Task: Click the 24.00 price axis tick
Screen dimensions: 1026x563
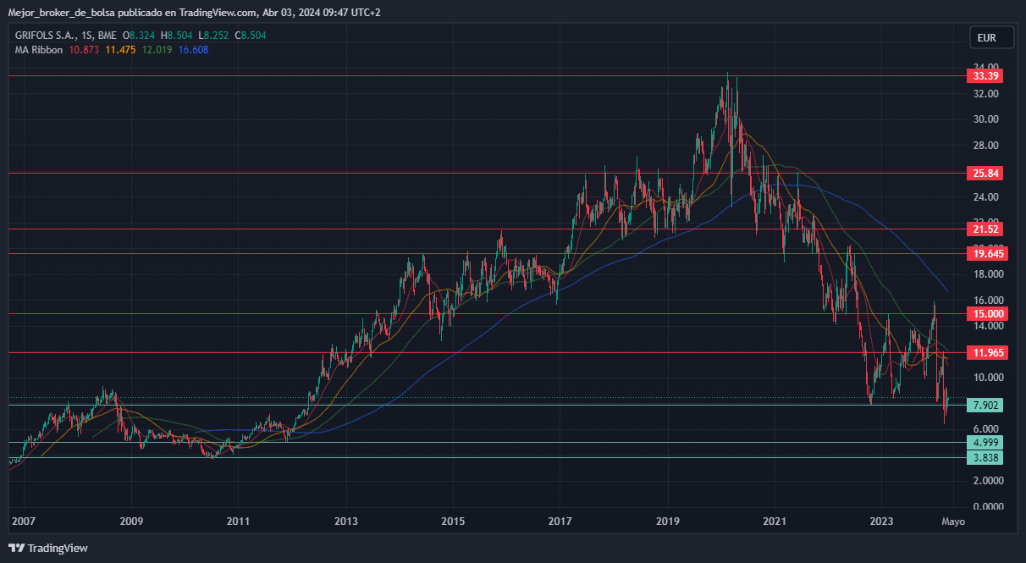Action: click(x=987, y=196)
